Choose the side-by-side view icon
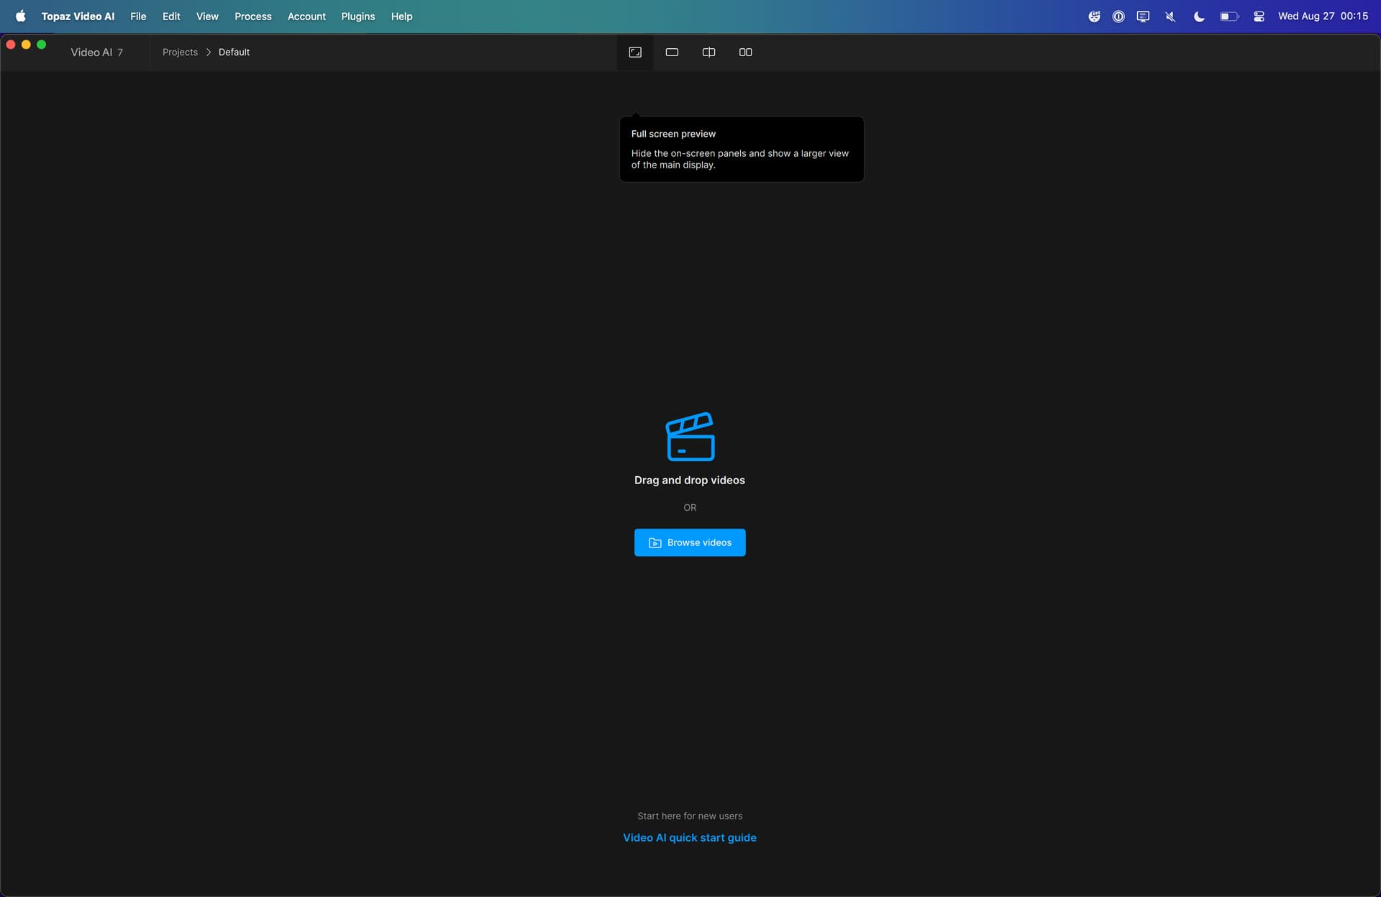Image resolution: width=1381 pixels, height=897 pixels. [x=745, y=52]
